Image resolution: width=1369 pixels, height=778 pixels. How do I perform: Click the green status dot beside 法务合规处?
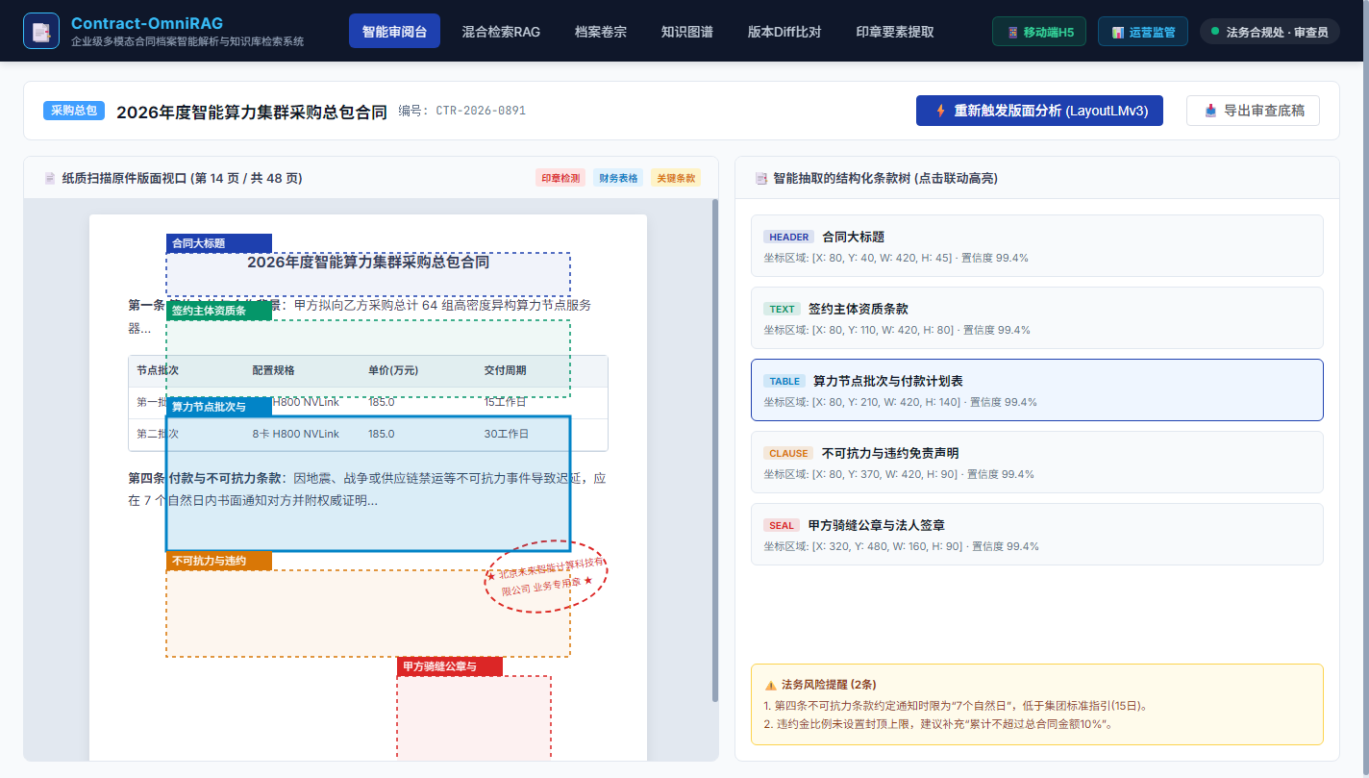[1215, 32]
